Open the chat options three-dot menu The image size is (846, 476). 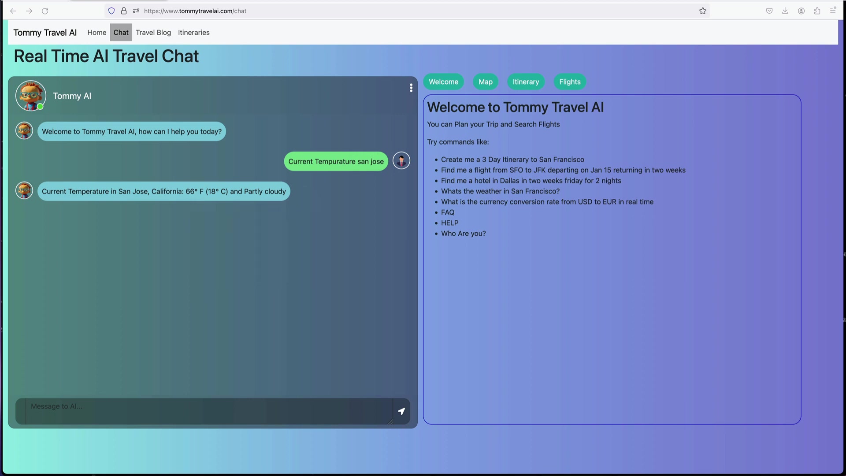coord(411,88)
